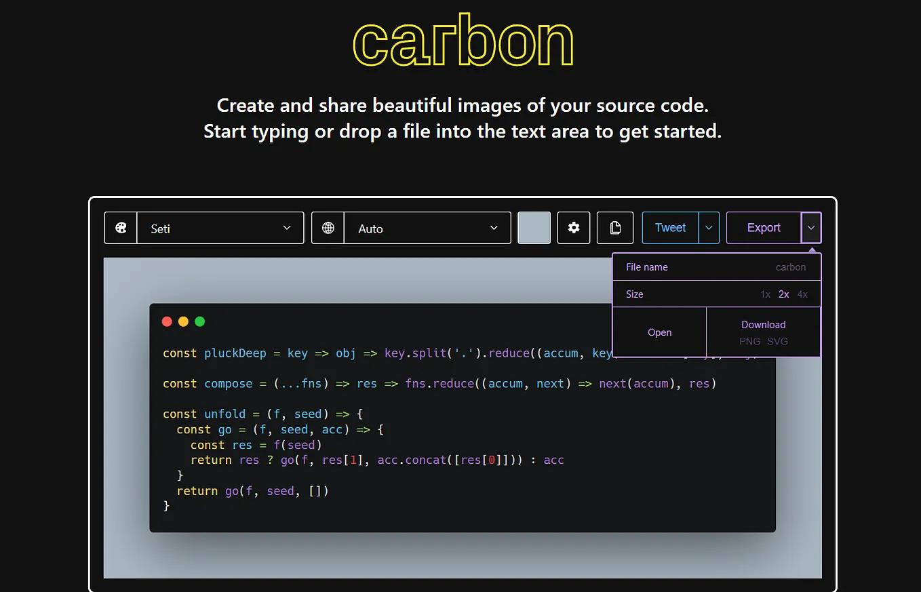This screenshot has width=921, height=592.
Task: Click the green traffic light dot
Action: [x=199, y=321]
